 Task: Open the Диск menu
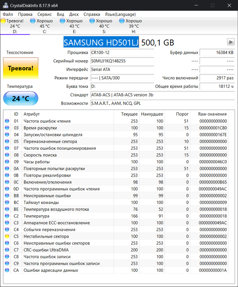[74, 14]
